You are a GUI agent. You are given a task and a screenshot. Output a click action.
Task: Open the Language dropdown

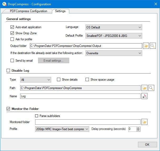tap(114, 27)
